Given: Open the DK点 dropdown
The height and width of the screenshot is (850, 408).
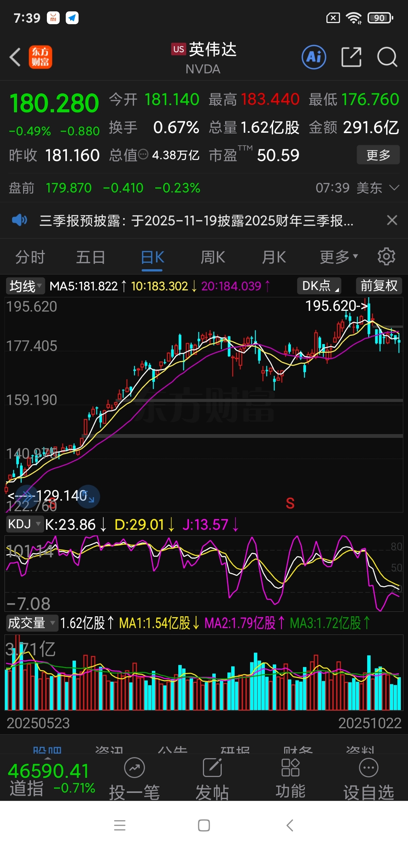Looking at the screenshot, I should tap(319, 286).
